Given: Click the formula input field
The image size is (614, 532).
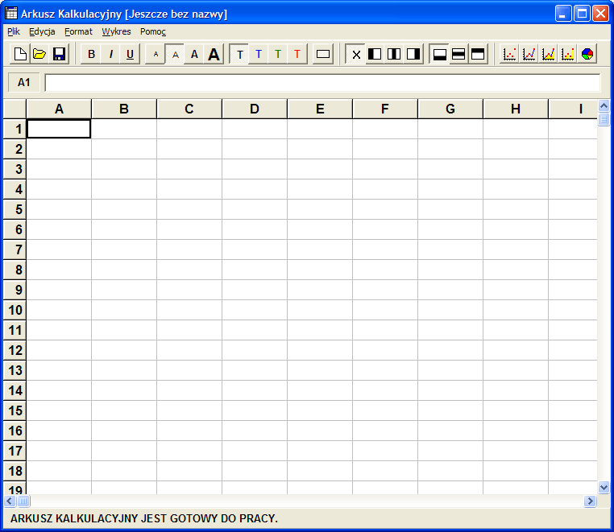Looking at the screenshot, I should click(x=322, y=82).
